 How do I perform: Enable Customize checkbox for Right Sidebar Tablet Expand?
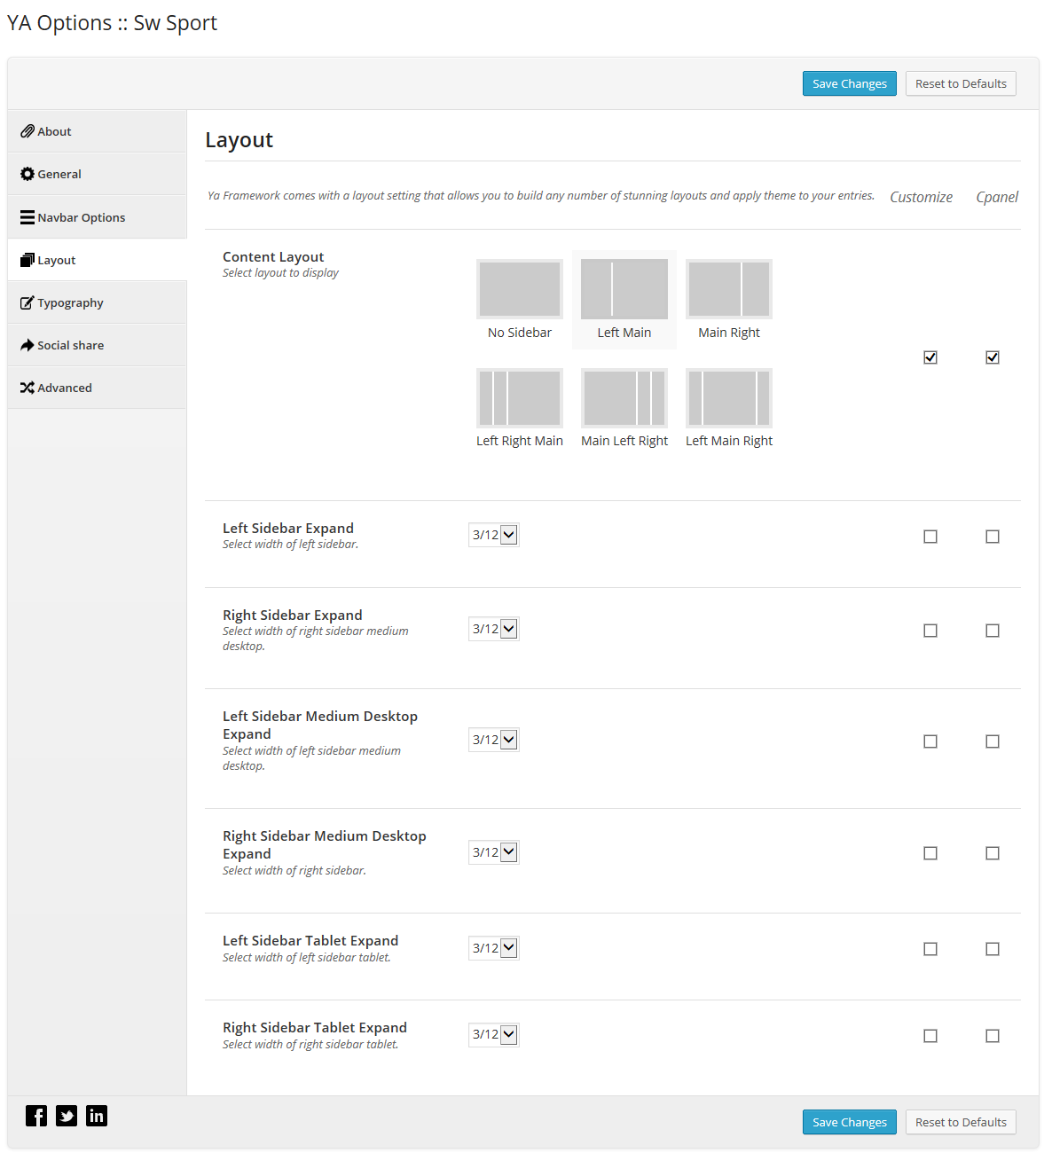pyautogui.click(x=930, y=1036)
